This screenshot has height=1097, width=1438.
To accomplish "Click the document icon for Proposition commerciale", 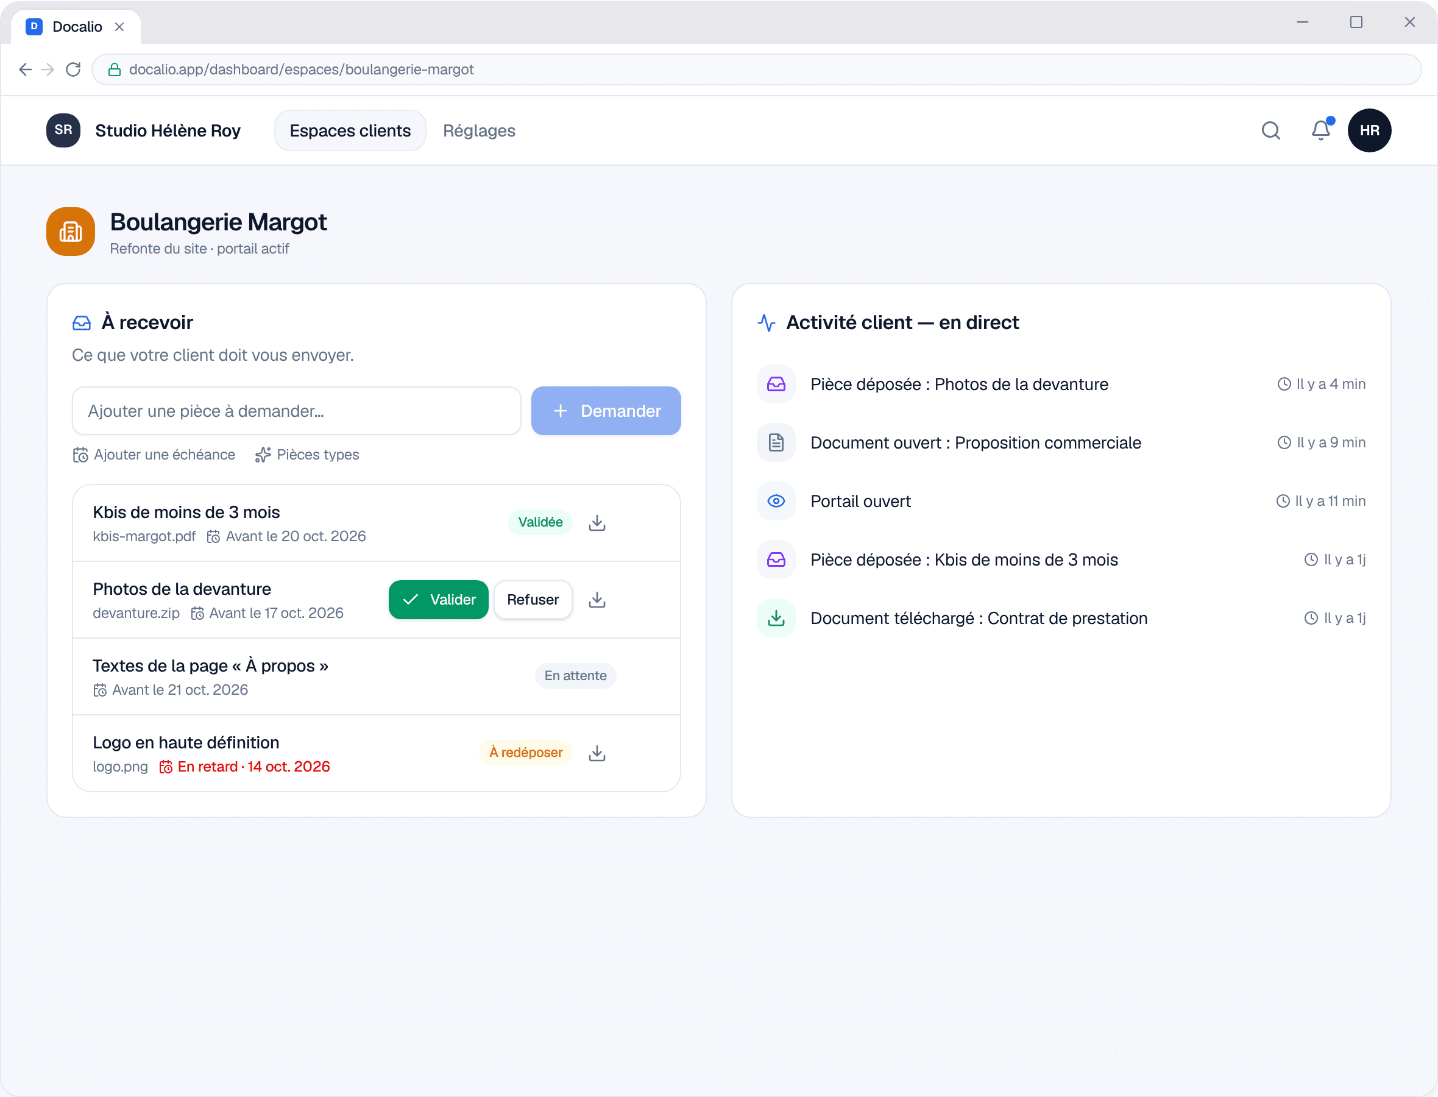I will point(776,442).
